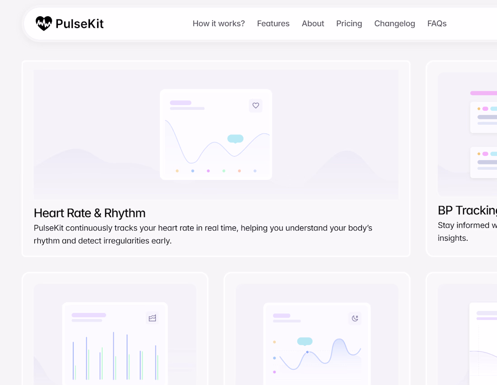497x385 pixels.
Task: Click the blue tooltip bubble on heart rate chart
Action: click(x=235, y=139)
